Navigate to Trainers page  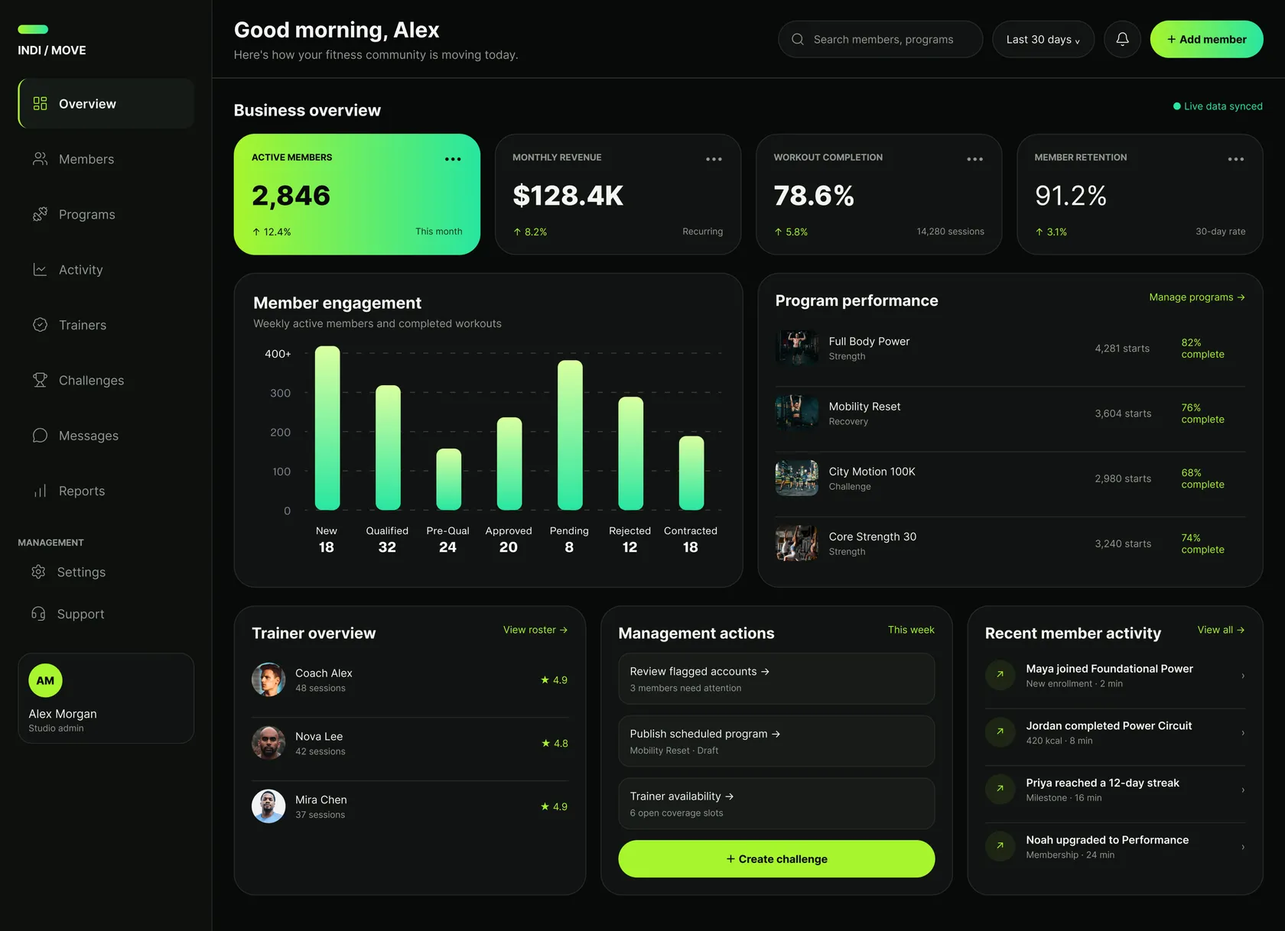(106, 325)
